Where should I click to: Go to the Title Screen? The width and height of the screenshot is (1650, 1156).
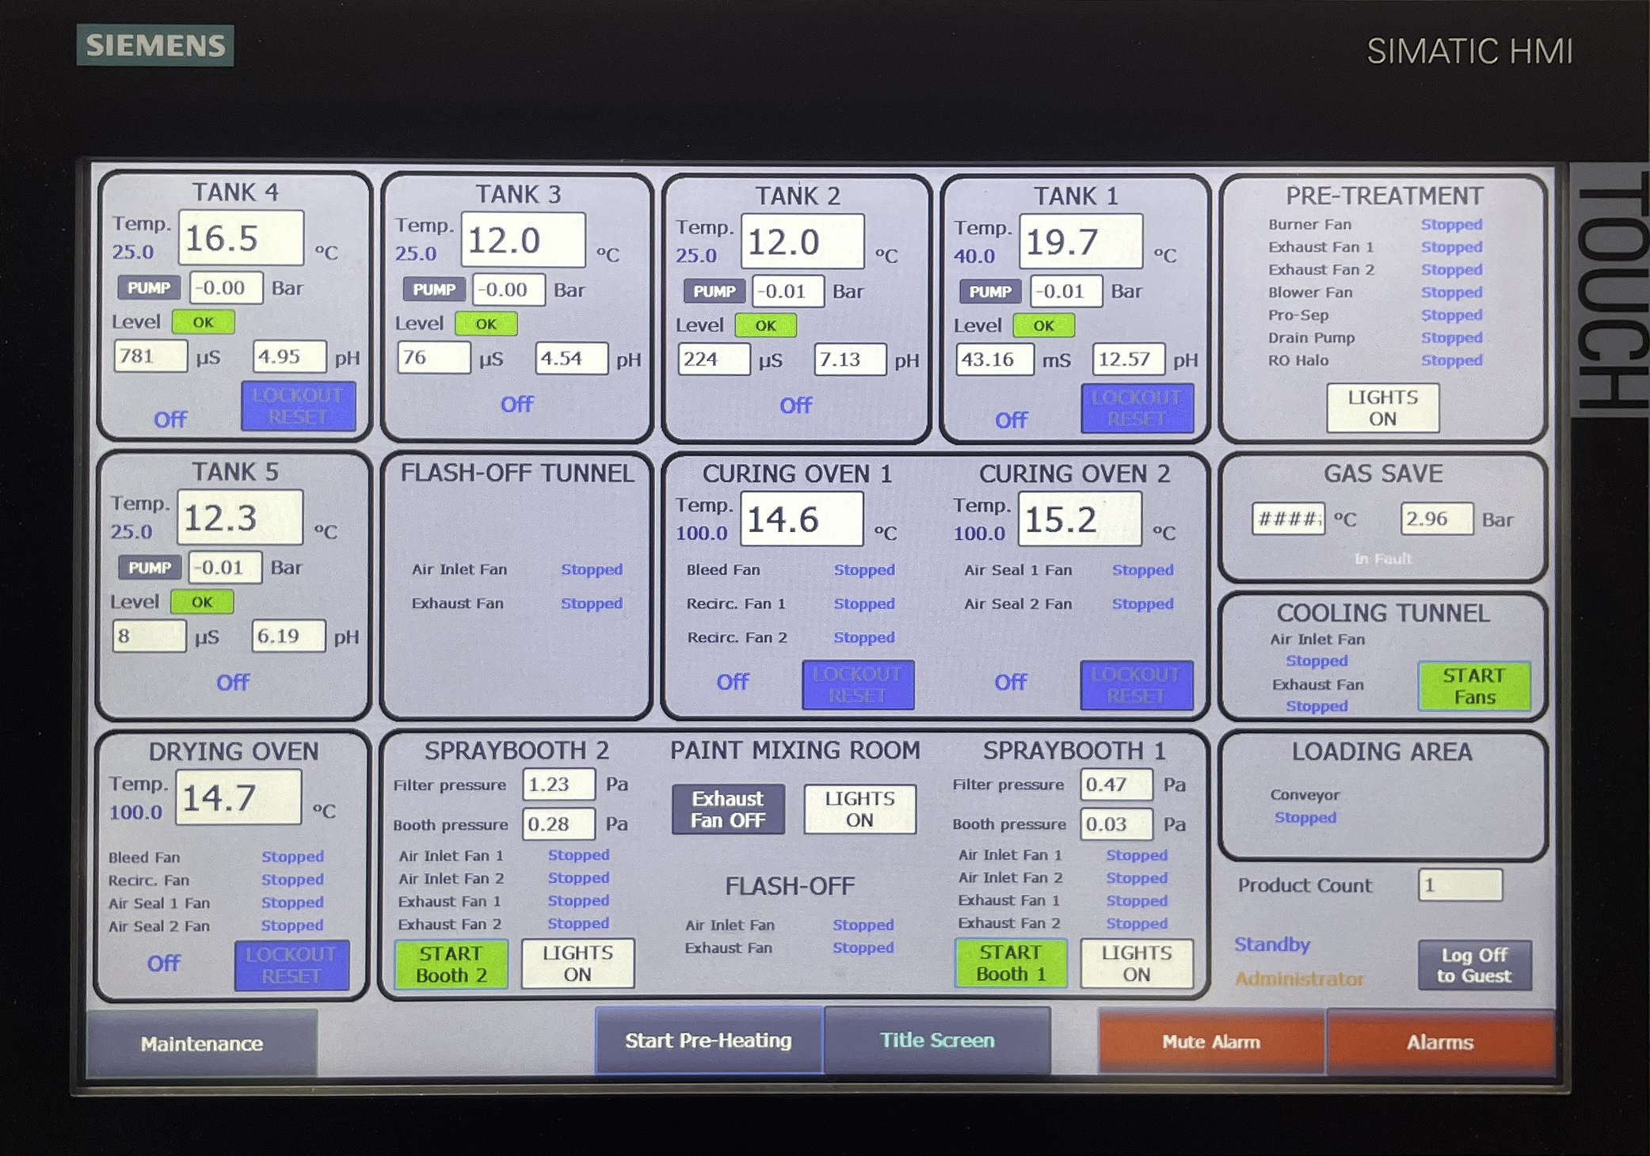[937, 1040]
